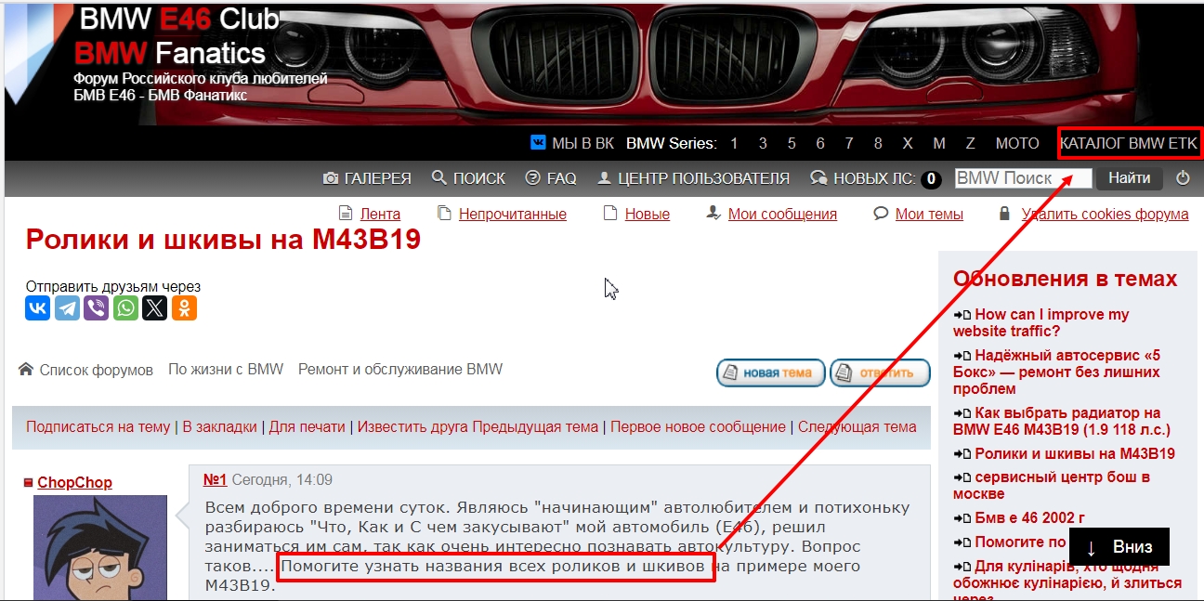Image resolution: width=1204 pixels, height=601 pixels.
Task: Click inside the BMW Поиск search field
Action: click(1022, 177)
